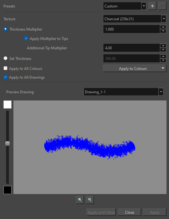Click the zoom out magnifier icon

[80, 200]
